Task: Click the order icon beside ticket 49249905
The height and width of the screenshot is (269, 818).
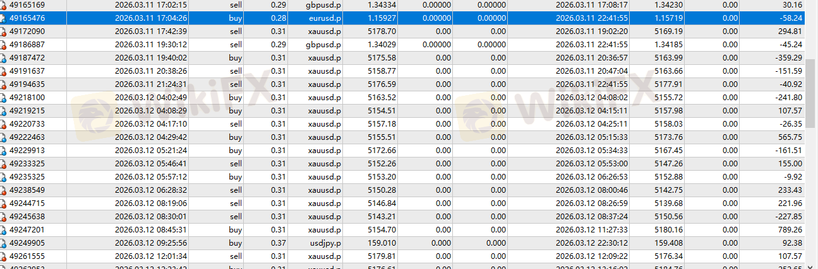Action: pos(4,243)
